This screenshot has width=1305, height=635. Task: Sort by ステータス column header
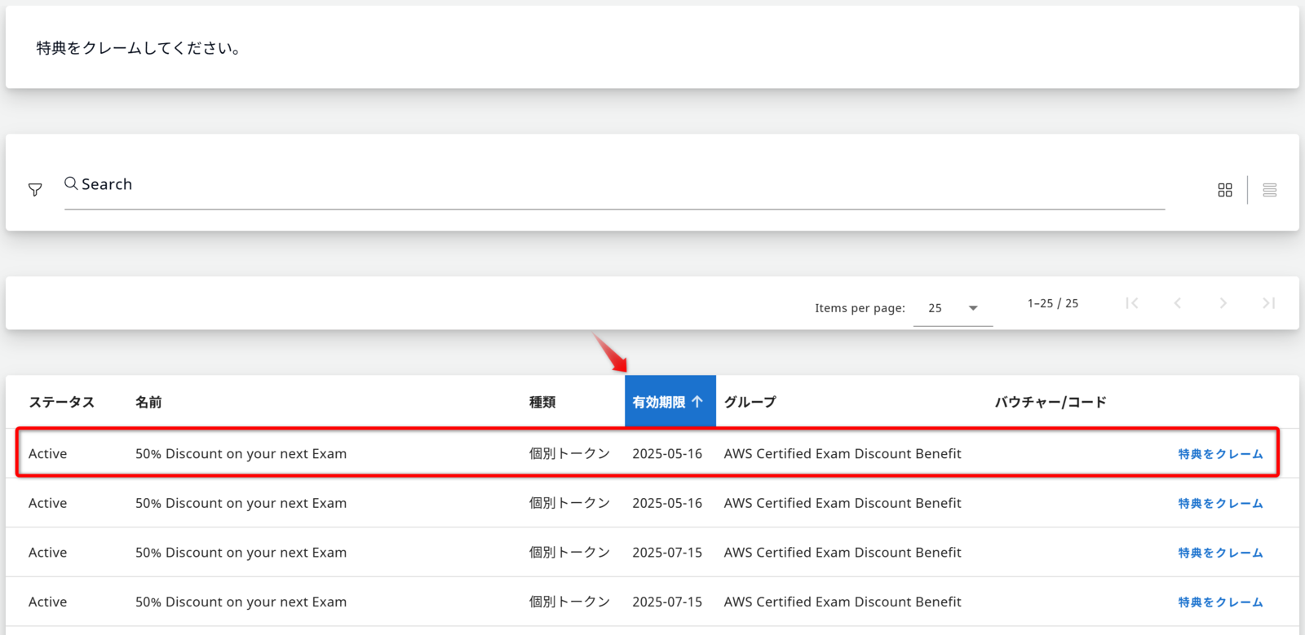[62, 402]
